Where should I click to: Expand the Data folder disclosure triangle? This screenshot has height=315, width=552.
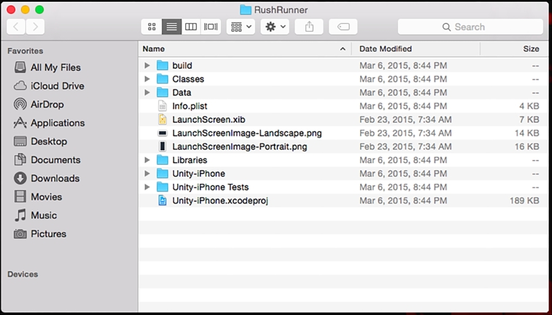(x=147, y=93)
